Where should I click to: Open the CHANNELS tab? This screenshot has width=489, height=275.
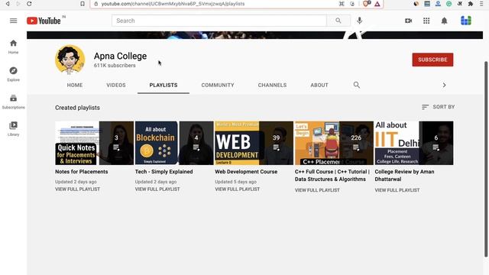[x=272, y=85]
